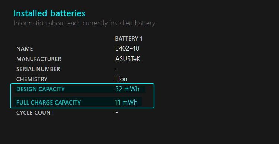Select the 32 mWh design capacity value
This screenshot has height=144, width=279.
tap(127, 89)
